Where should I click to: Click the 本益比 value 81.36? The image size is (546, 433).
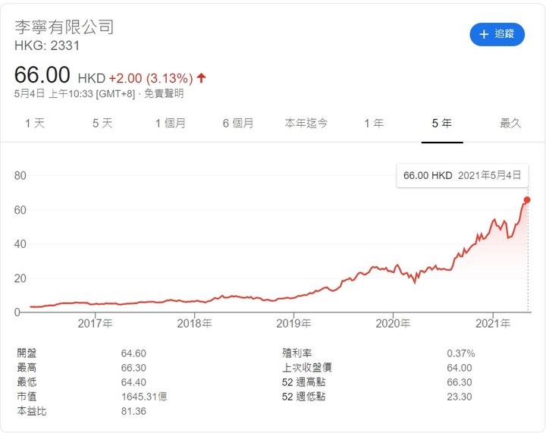[133, 411]
